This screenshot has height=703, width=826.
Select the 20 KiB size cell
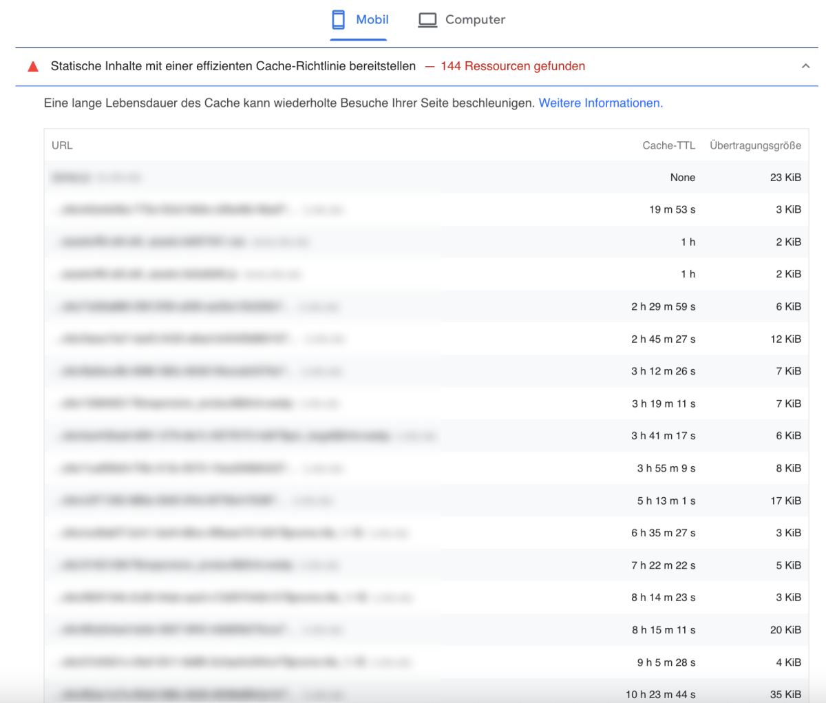[785, 630]
